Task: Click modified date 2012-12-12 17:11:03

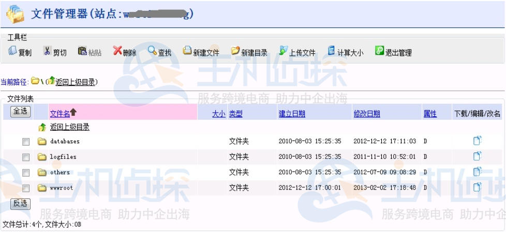Action: point(384,141)
